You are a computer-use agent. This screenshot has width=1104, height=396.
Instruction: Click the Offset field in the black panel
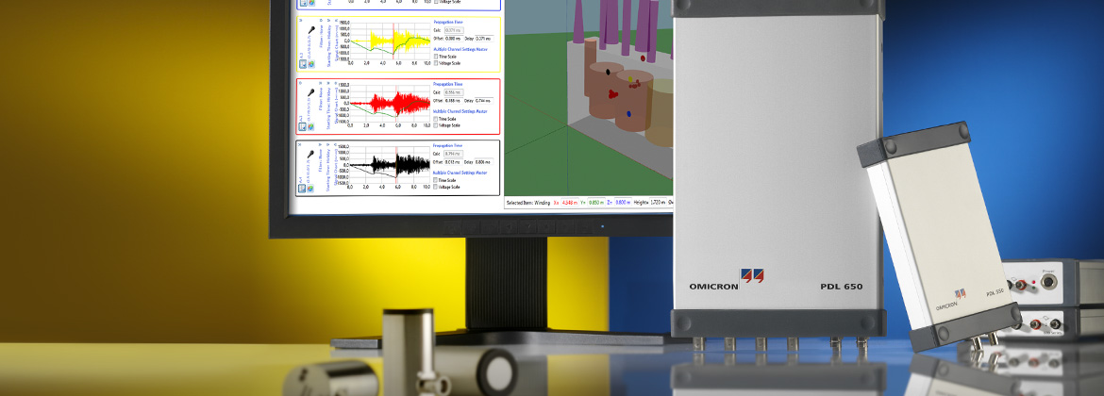tap(454, 162)
